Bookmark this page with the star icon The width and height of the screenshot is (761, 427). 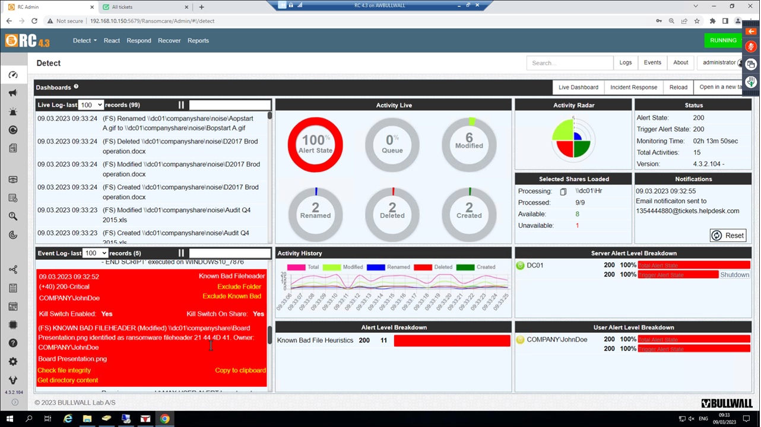coord(697,21)
